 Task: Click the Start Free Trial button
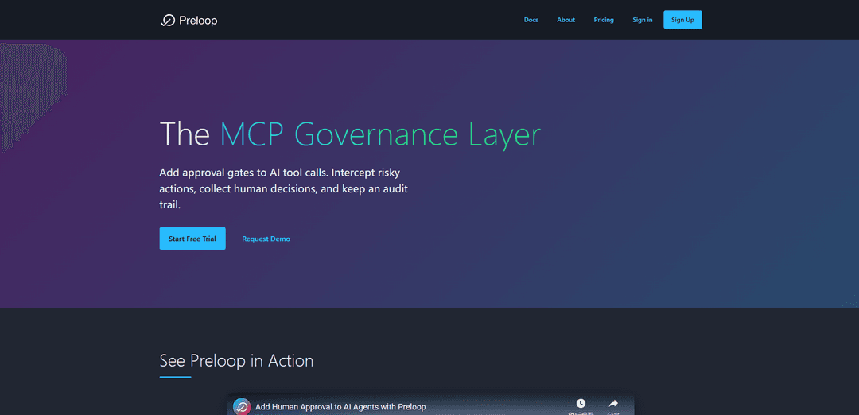[x=192, y=239]
